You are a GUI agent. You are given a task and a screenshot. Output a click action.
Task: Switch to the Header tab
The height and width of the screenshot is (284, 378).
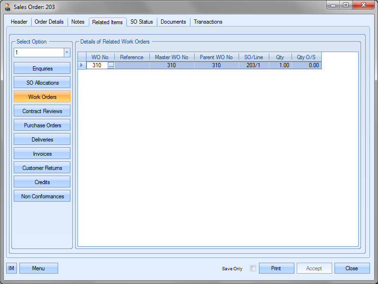click(19, 22)
